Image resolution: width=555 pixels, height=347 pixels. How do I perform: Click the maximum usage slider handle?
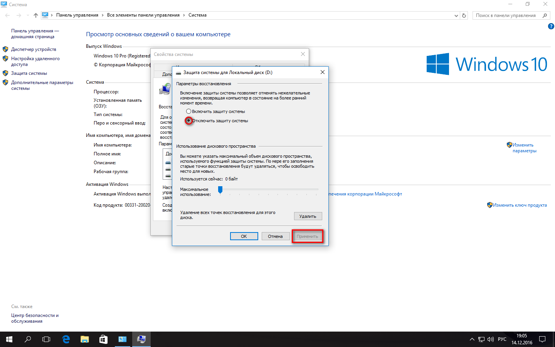click(220, 189)
